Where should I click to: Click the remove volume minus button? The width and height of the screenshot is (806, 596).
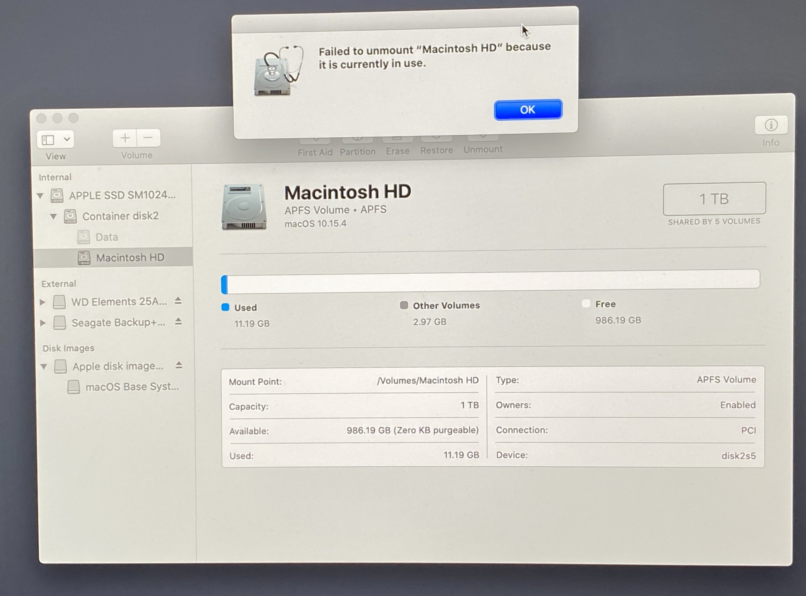pos(148,138)
